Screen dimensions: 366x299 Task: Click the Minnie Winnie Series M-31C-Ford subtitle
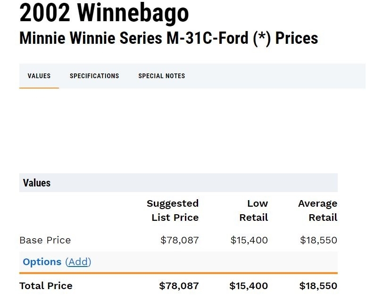click(x=168, y=38)
